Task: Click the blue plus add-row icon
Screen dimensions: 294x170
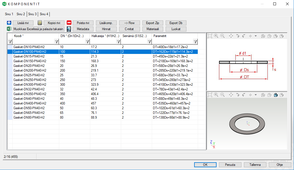Action: tap(9, 23)
